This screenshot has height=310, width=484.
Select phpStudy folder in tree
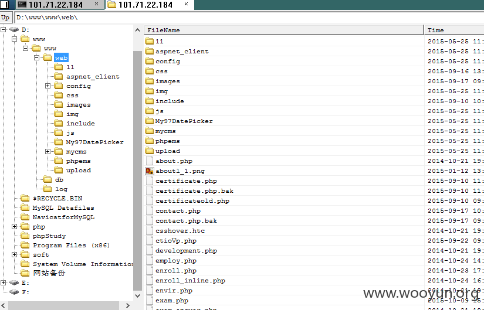click(49, 236)
